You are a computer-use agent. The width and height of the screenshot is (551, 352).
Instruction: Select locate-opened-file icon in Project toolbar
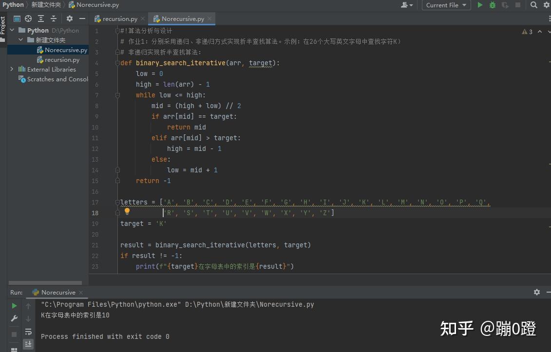tap(28, 19)
